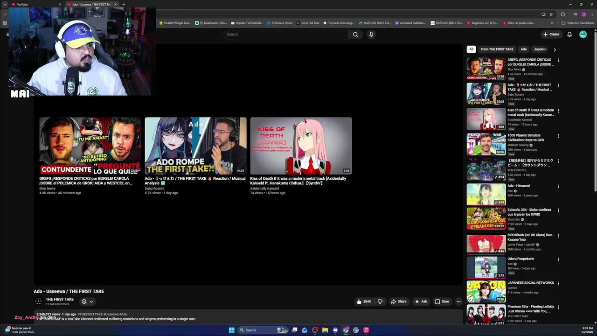Select the Ado filter chip
The width and height of the screenshot is (597, 336).
point(524,49)
